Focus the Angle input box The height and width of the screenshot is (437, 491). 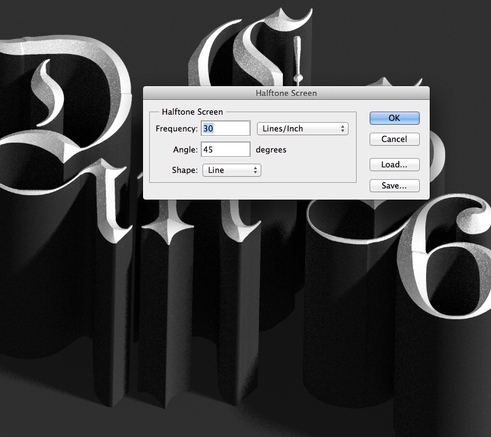(x=225, y=149)
